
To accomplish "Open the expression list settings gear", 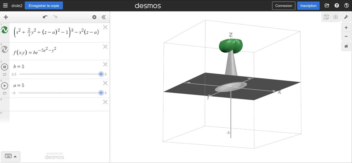I will [x=94, y=17].
